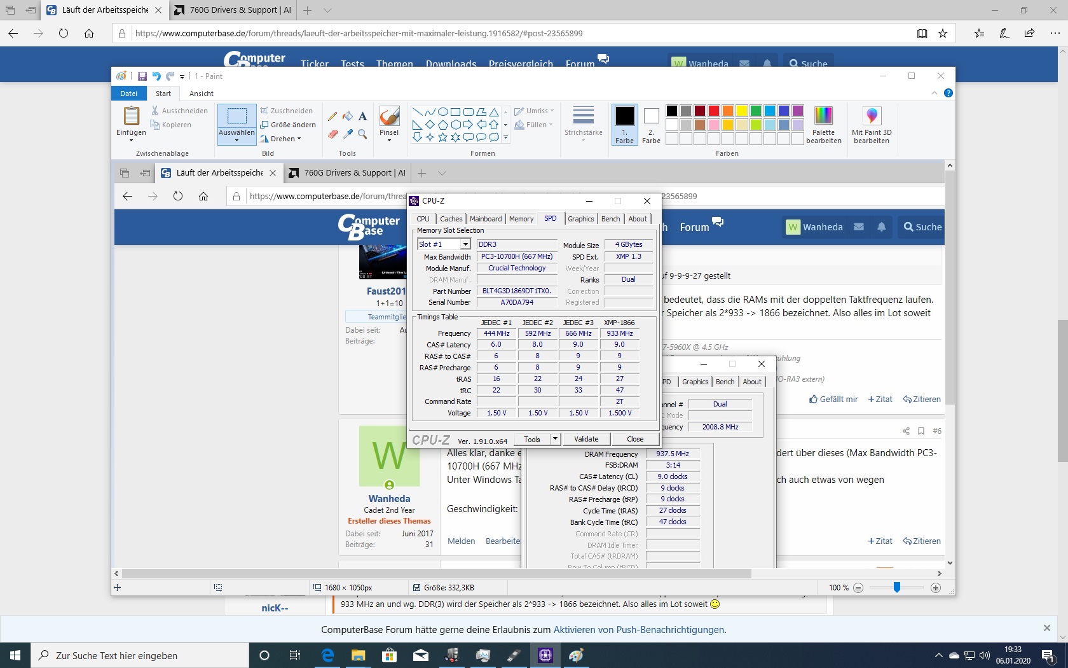
Task: Choose the yellow color swatch
Action: pyautogui.click(x=742, y=111)
